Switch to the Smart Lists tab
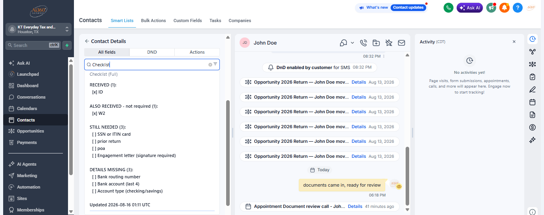 pos(122,21)
